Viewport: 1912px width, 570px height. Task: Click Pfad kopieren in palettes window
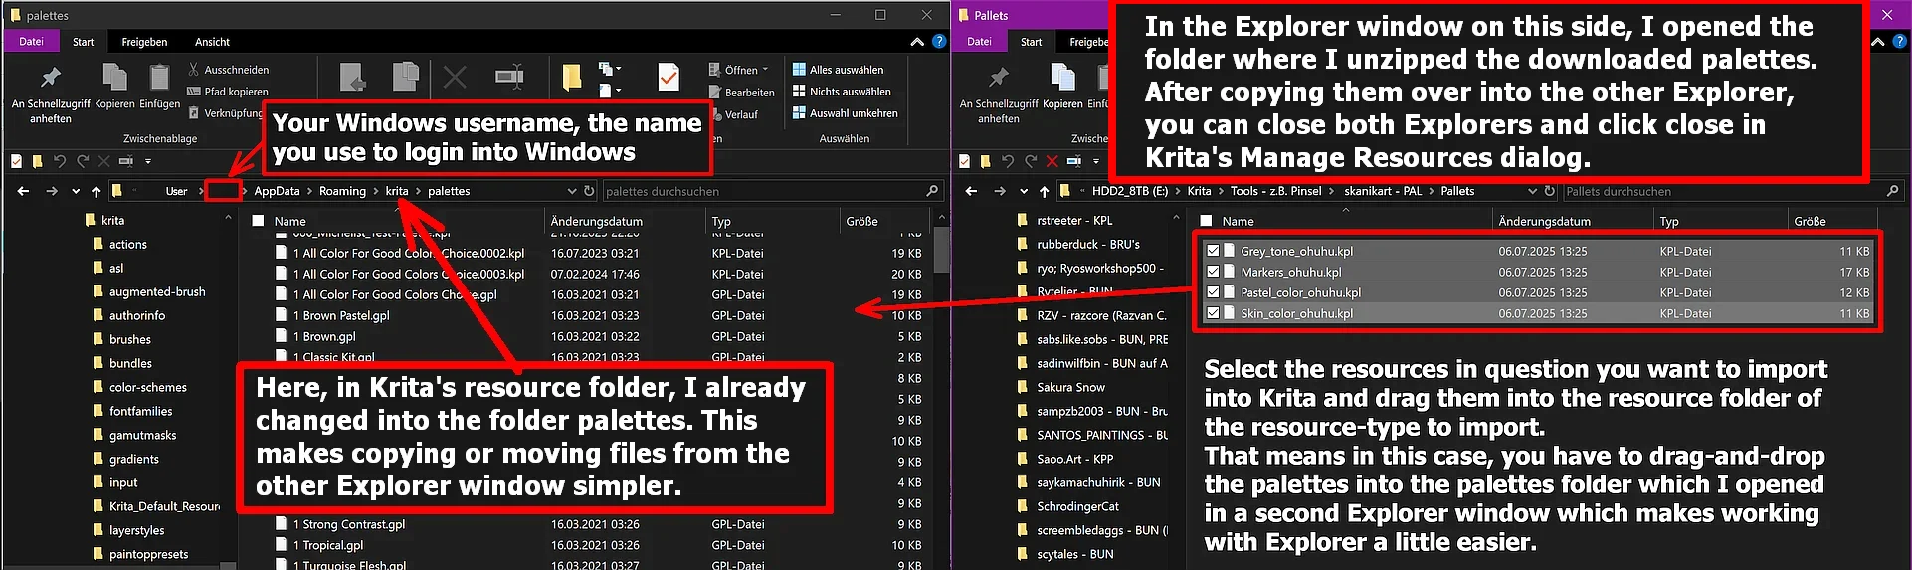[227, 92]
